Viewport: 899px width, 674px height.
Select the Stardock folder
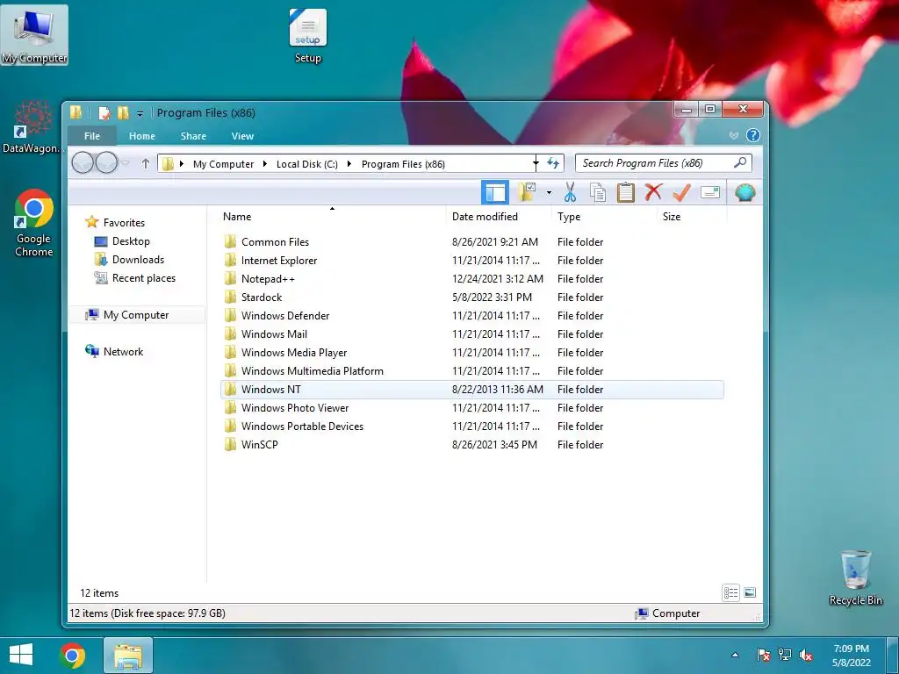click(471, 297)
